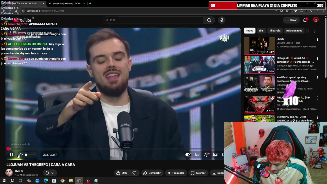Viewport: 327px width, 184px height.
Task: Open the Chrome three-dot menu
Action: point(324,11)
